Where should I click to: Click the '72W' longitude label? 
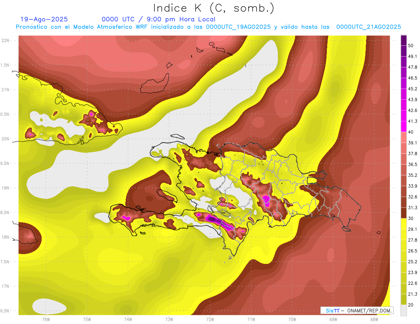pyautogui.click(x=210, y=319)
